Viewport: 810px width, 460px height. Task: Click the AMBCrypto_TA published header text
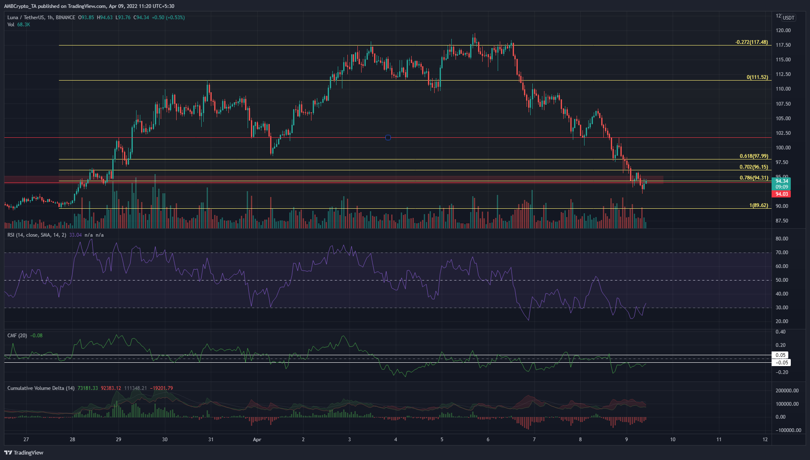(89, 6)
